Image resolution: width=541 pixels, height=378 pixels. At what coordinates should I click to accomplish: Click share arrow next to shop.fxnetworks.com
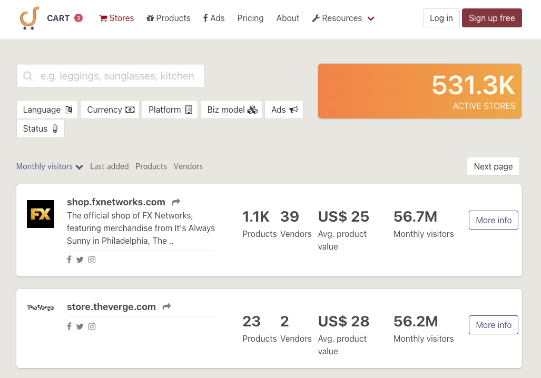(x=176, y=202)
